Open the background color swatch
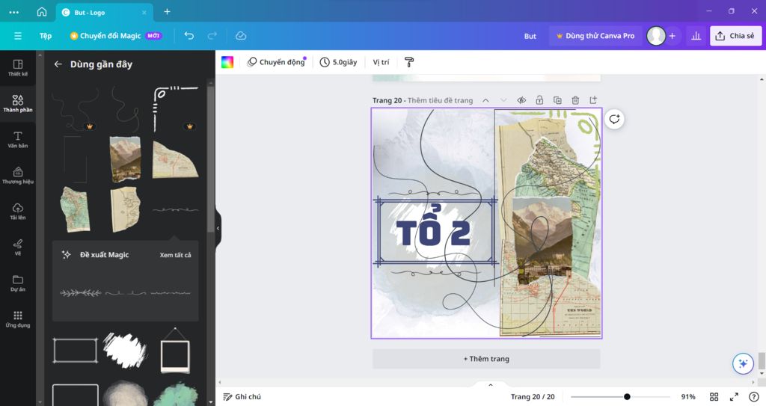Viewport: 766px width, 406px height. [x=227, y=62]
